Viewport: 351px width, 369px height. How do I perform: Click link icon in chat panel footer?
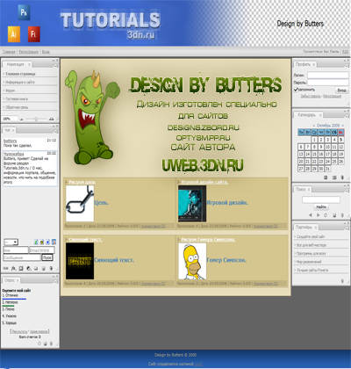tap(5, 268)
